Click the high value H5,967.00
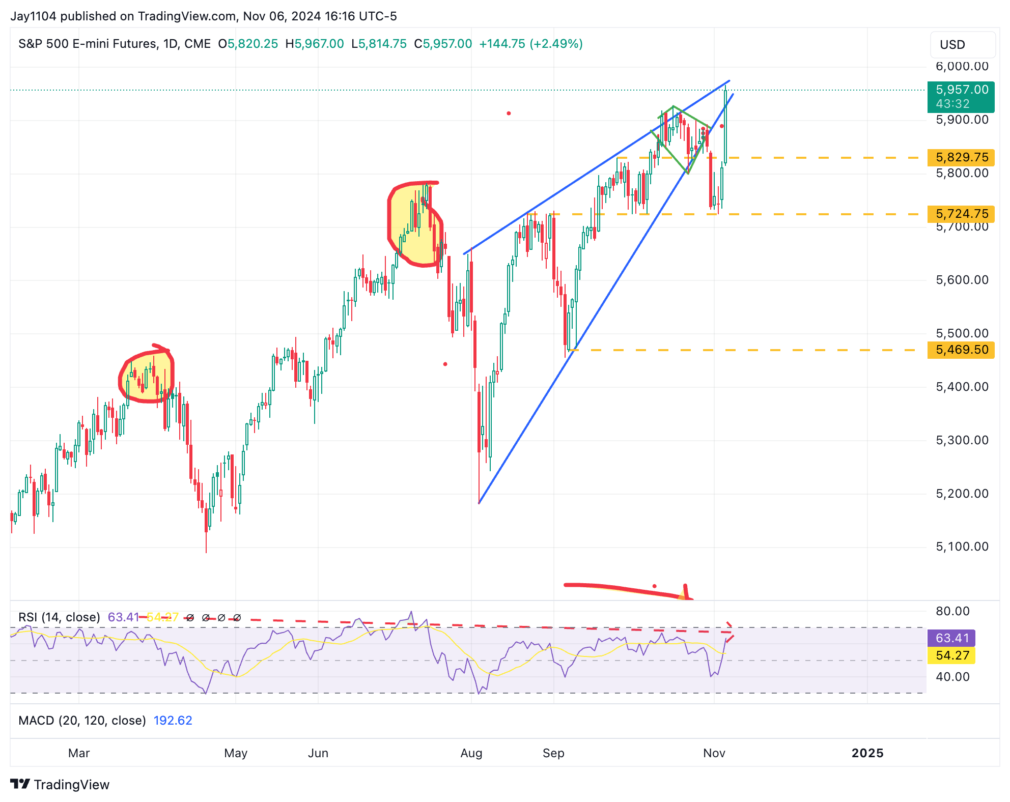This screenshot has height=802, width=1010. pyautogui.click(x=315, y=44)
